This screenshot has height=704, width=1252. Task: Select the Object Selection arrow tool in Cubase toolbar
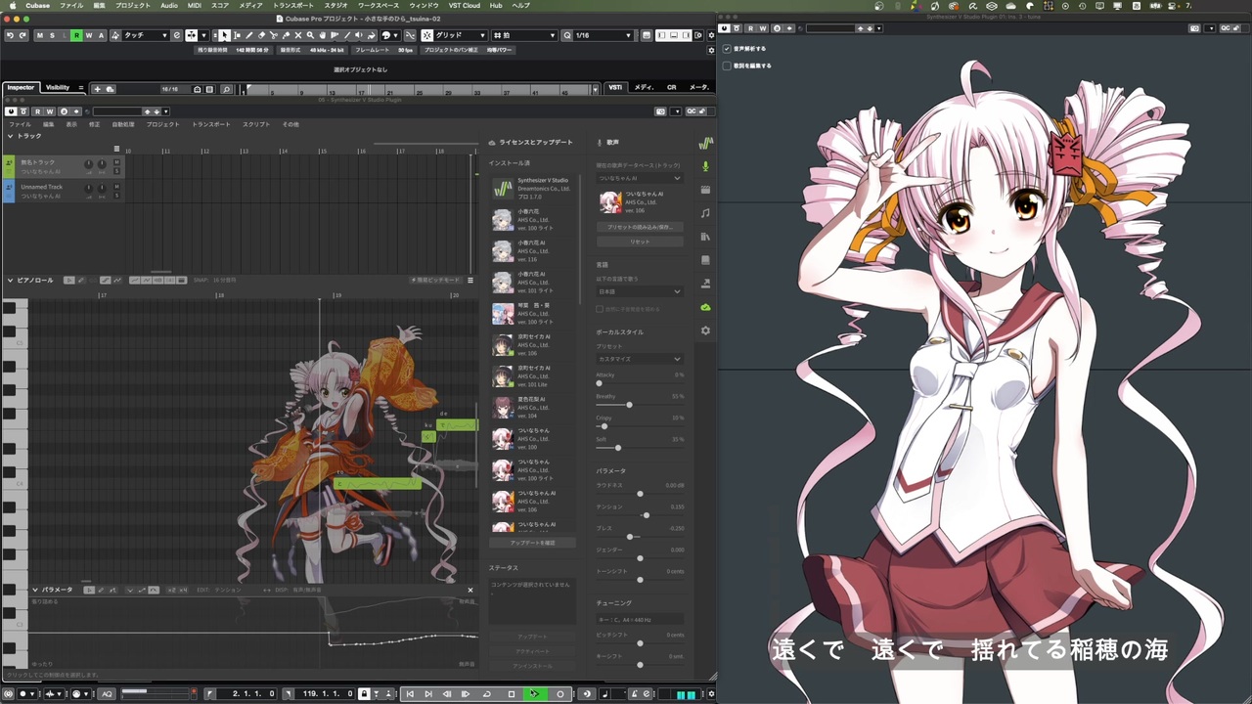coord(225,35)
